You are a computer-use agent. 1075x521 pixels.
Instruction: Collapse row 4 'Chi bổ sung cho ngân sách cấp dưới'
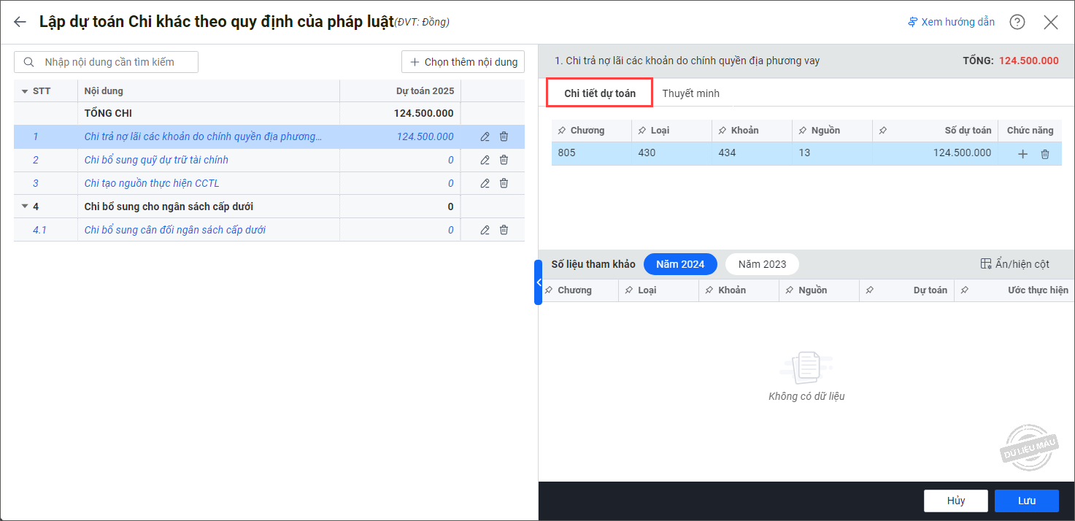(25, 207)
